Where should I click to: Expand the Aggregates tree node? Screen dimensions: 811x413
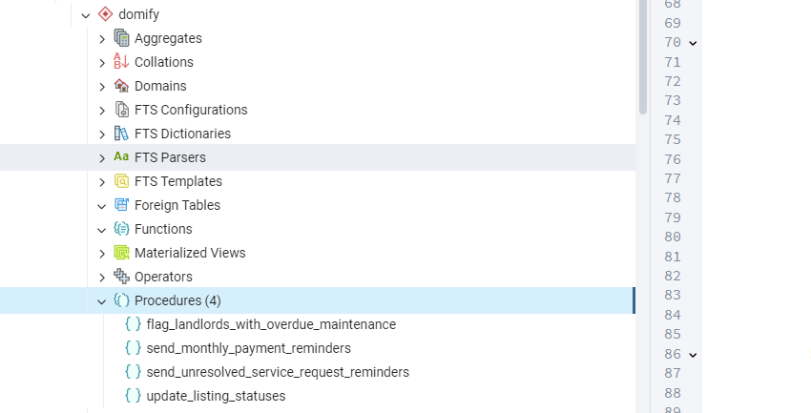click(102, 39)
